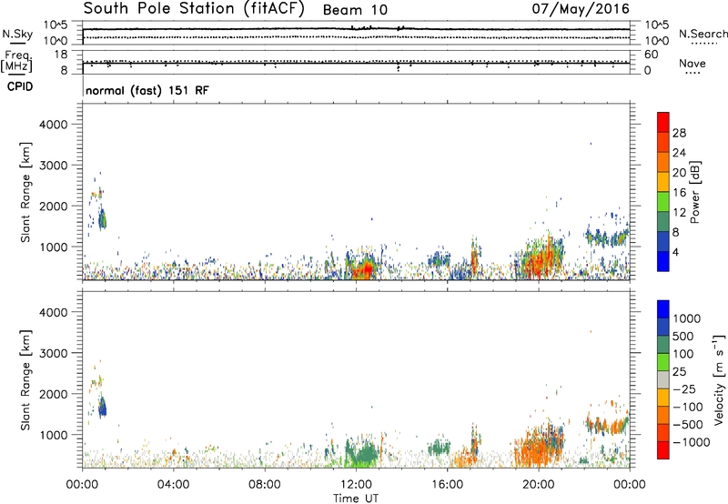Click the "CPID" row label

(20, 86)
